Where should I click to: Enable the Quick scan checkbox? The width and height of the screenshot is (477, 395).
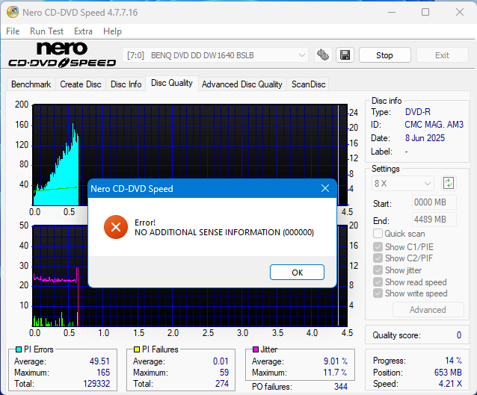(378, 234)
